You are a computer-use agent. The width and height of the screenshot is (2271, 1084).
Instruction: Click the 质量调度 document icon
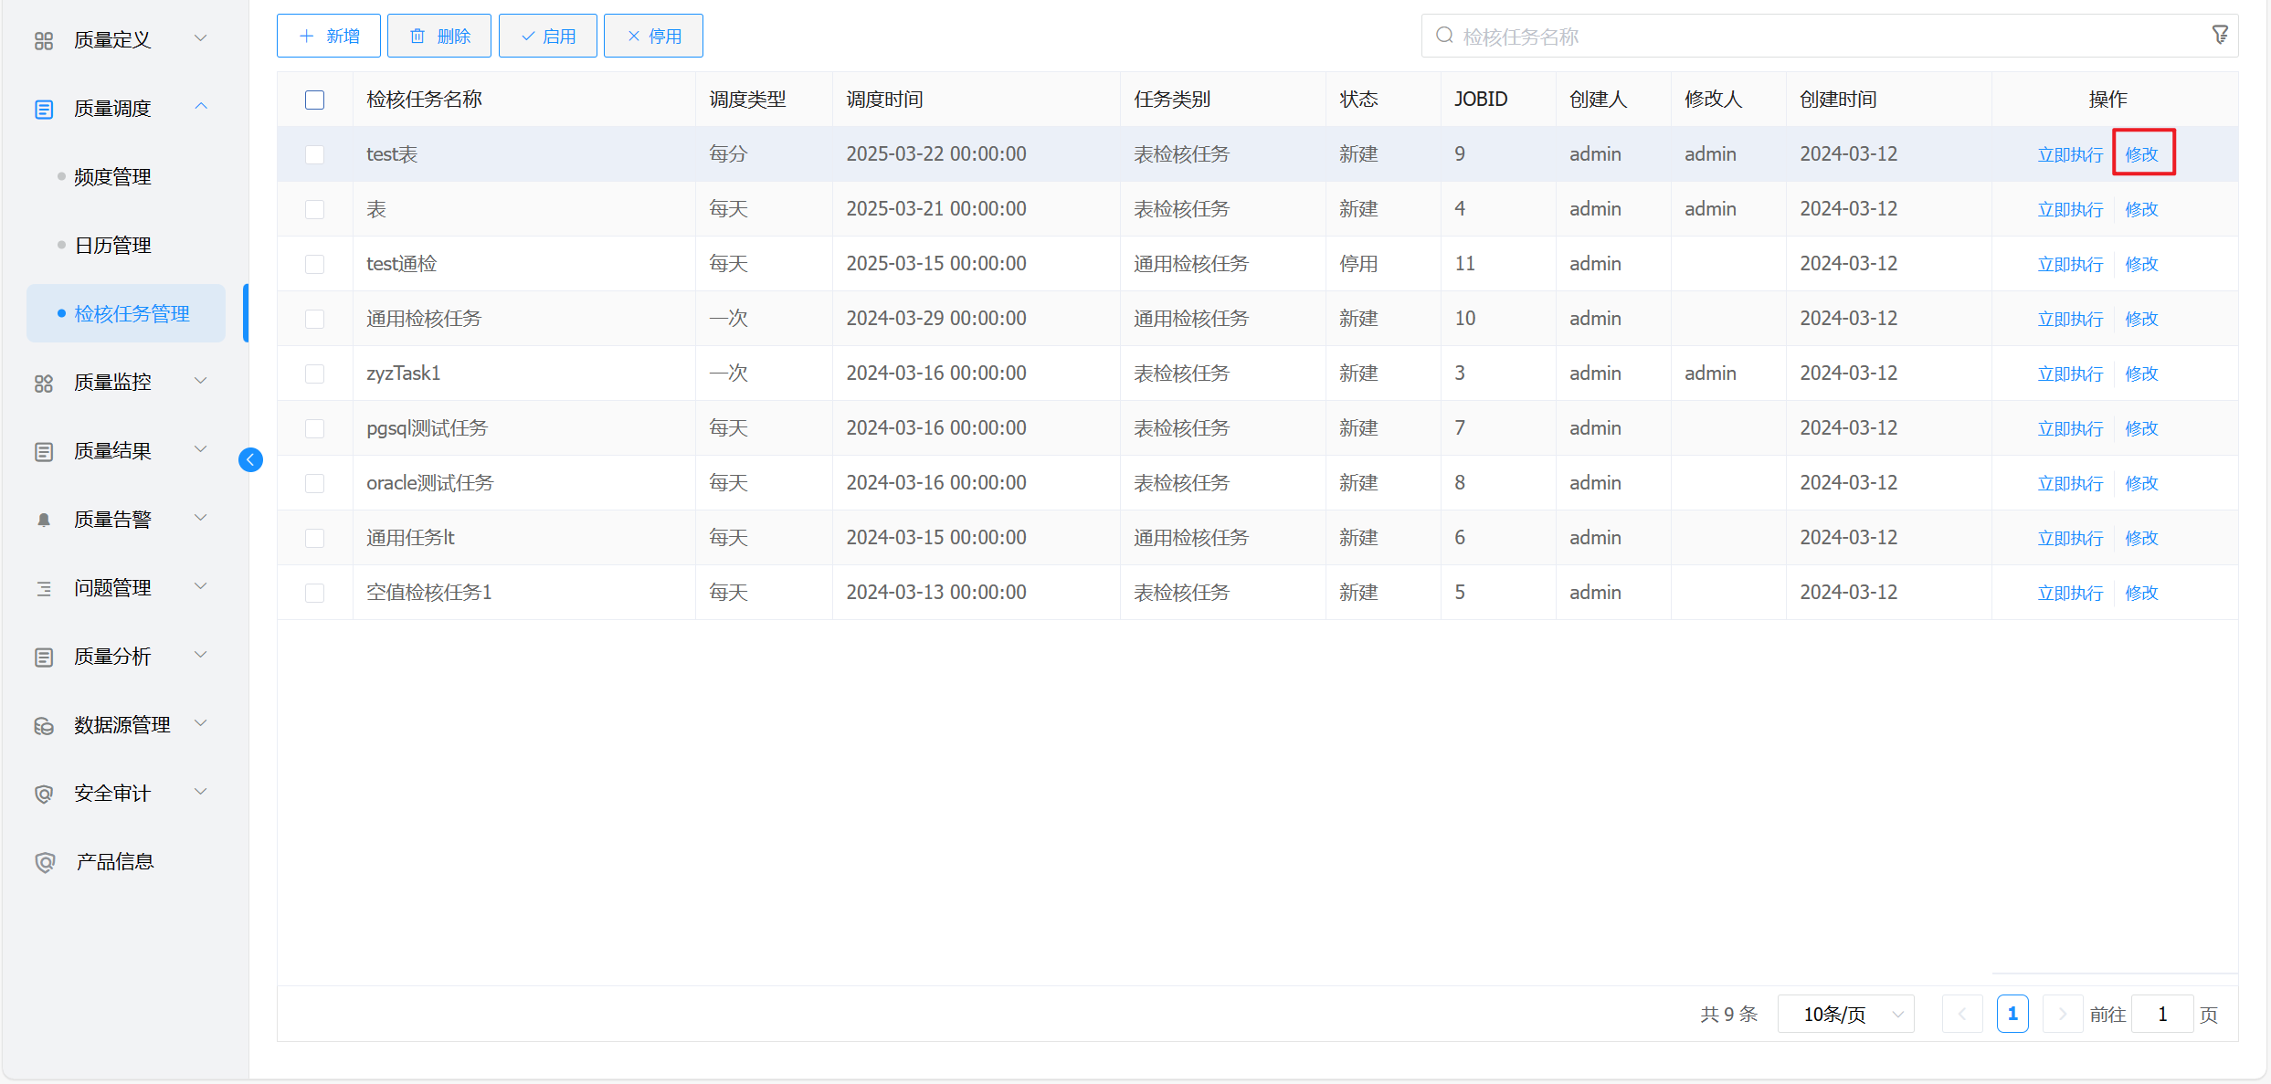coord(44,109)
